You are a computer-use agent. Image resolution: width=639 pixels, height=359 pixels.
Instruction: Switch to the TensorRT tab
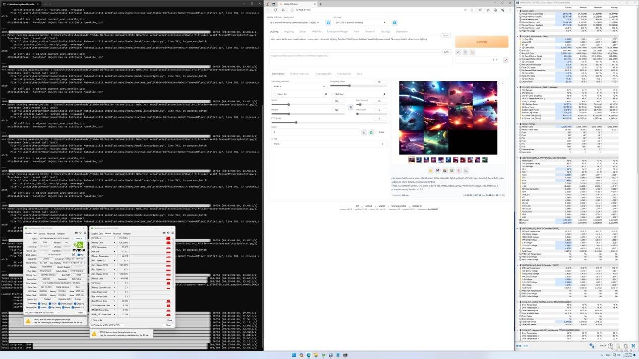pos(370,31)
